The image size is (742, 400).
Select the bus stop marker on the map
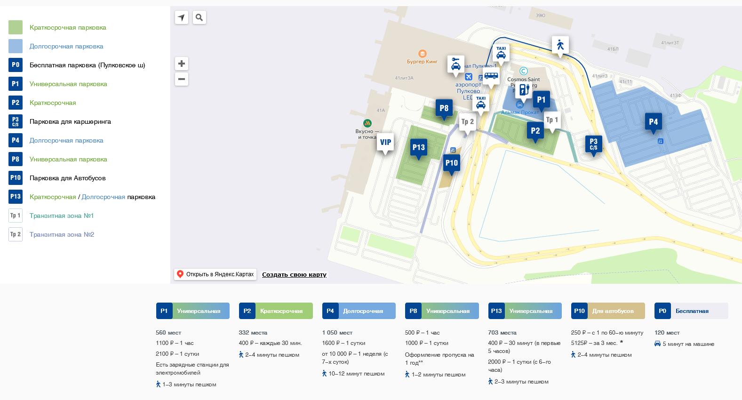pos(491,76)
